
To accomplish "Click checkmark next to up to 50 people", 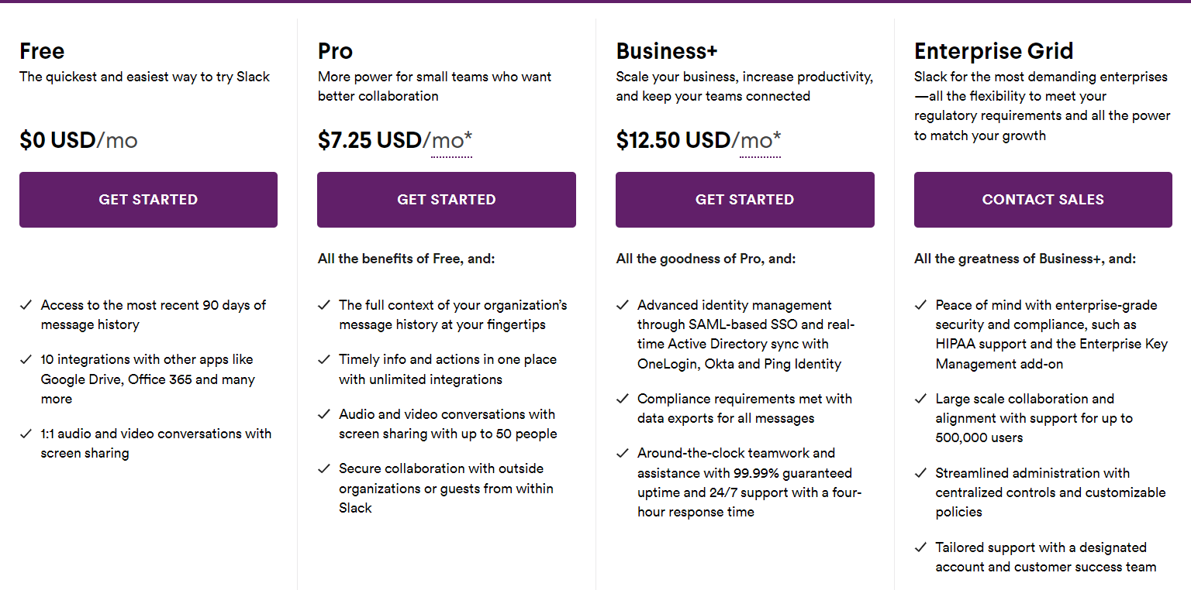I will tap(324, 414).
